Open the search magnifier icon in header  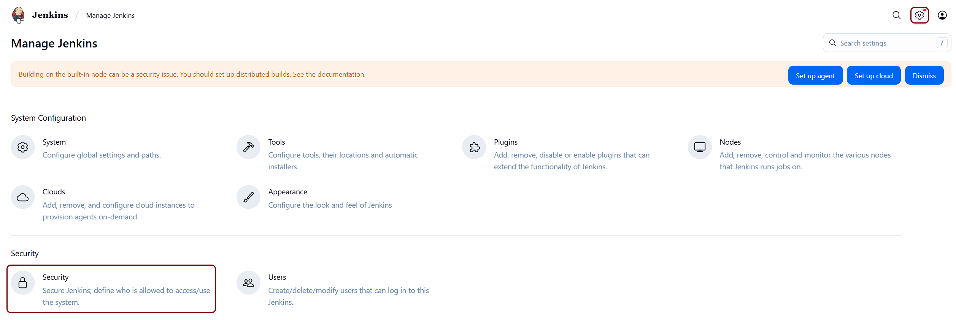point(896,15)
